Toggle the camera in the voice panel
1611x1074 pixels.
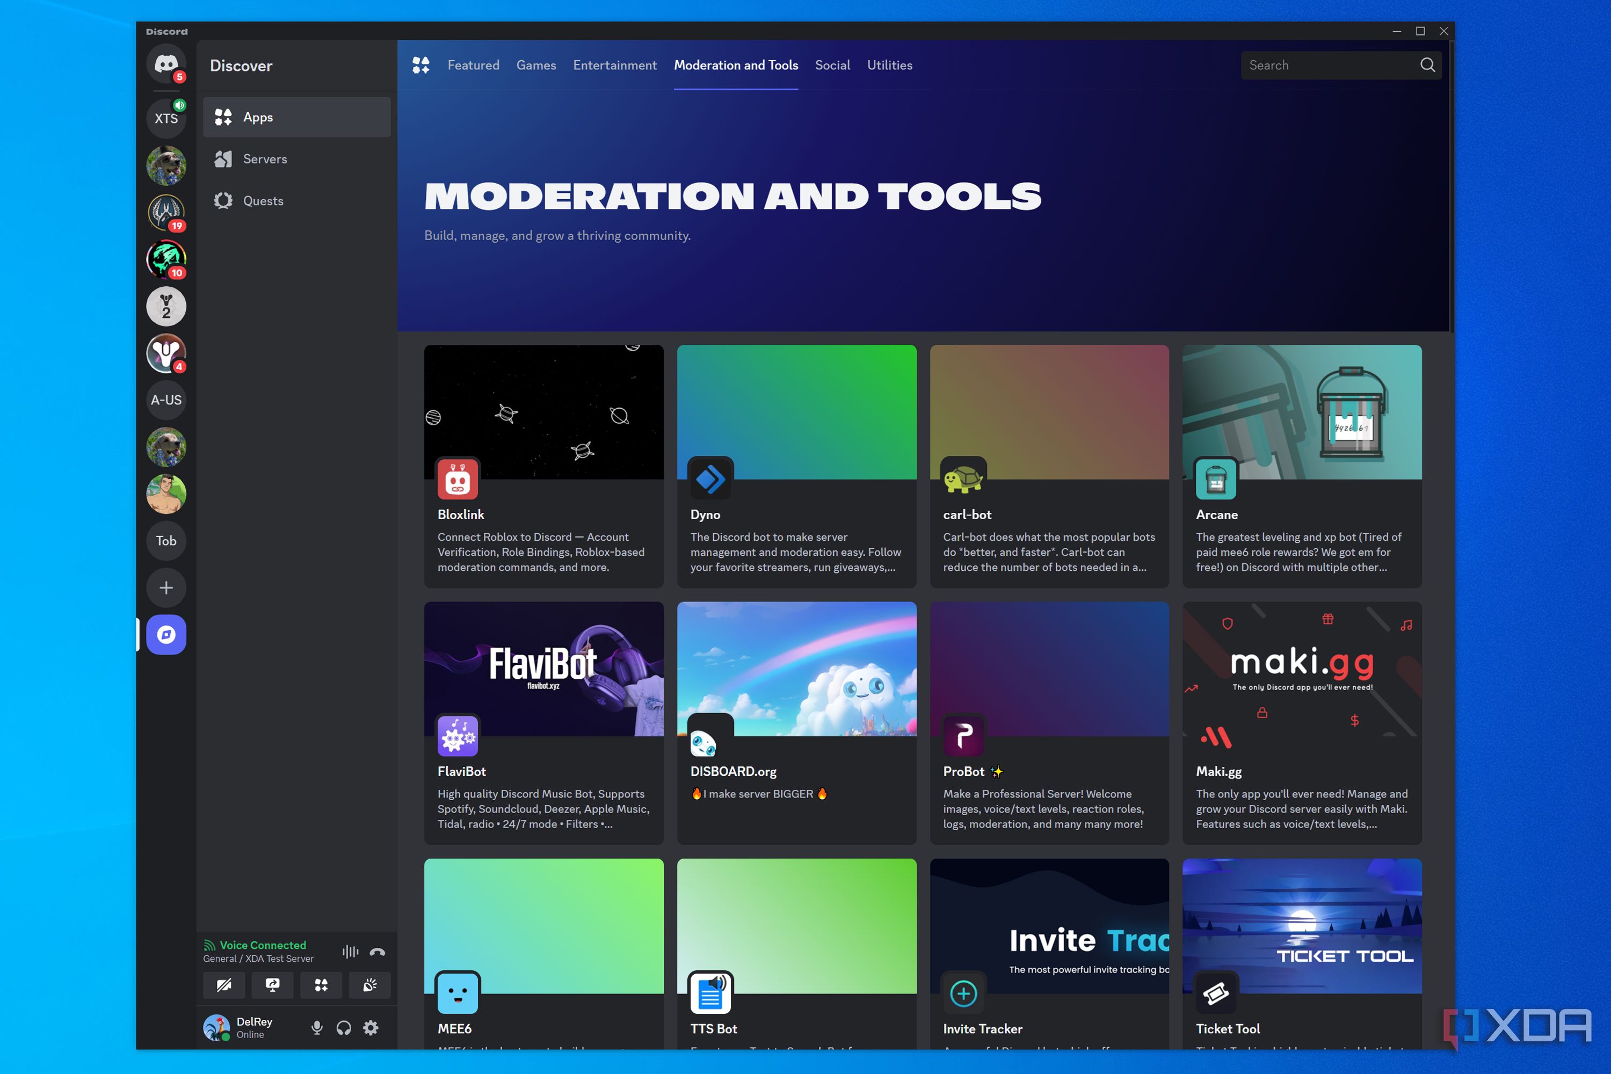[x=224, y=985]
